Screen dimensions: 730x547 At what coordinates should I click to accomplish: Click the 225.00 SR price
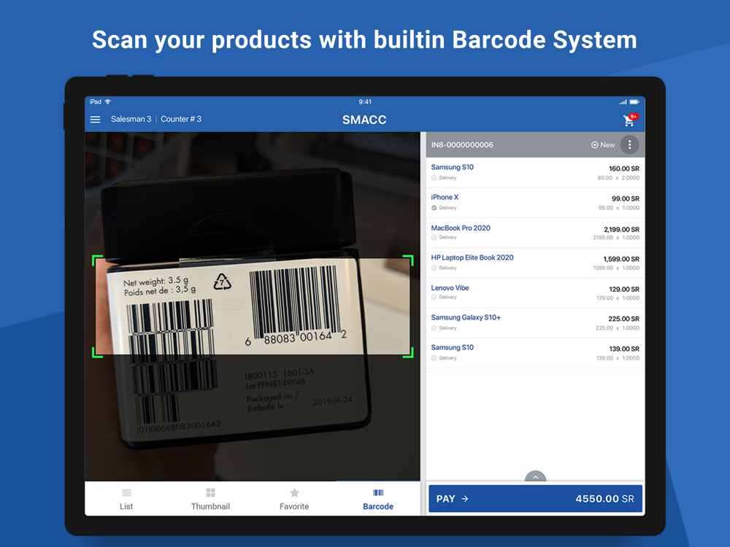[624, 319]
